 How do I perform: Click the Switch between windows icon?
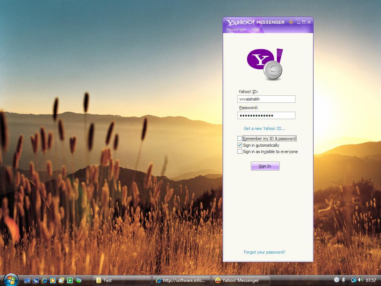pyautogui.click(x=36, y=280)
